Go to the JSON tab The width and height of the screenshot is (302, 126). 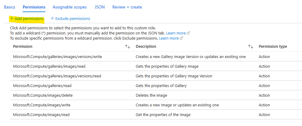point(99,7)
